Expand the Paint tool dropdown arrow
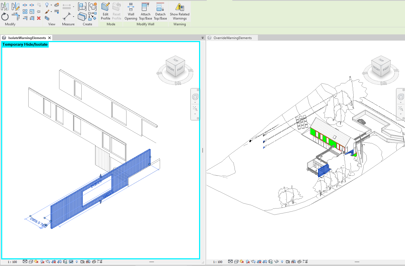 pos(51,12)
